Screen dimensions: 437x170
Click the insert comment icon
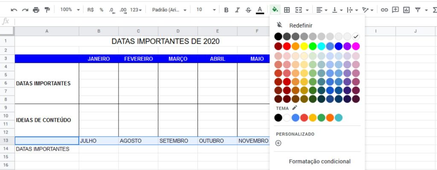click(395, 10)
